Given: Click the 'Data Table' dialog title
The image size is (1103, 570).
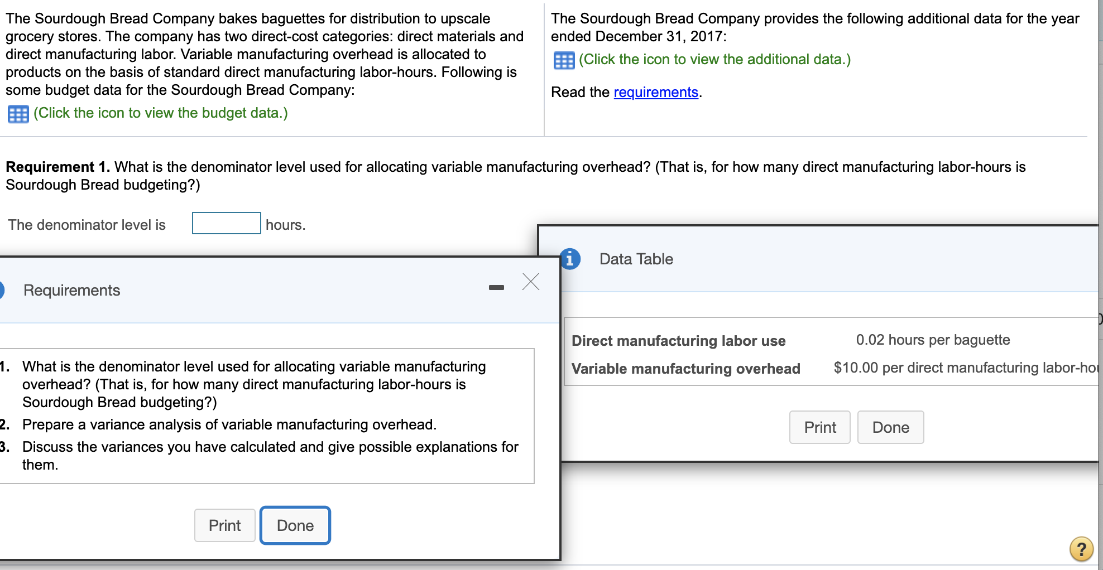Looking at the screenshot, I should pyautogui.click(x=636, y=259).
